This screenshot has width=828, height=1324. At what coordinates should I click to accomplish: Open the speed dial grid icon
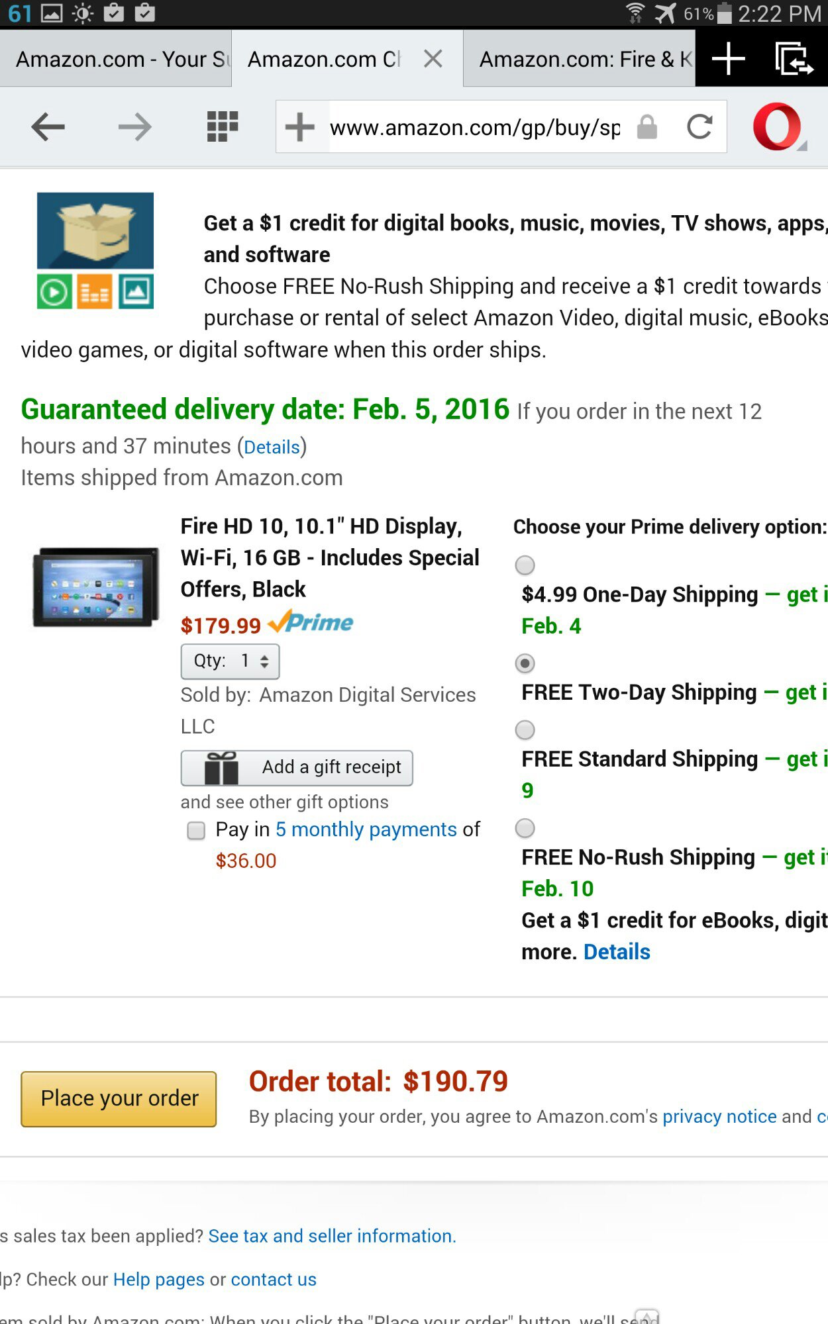[x=222, y=126]
